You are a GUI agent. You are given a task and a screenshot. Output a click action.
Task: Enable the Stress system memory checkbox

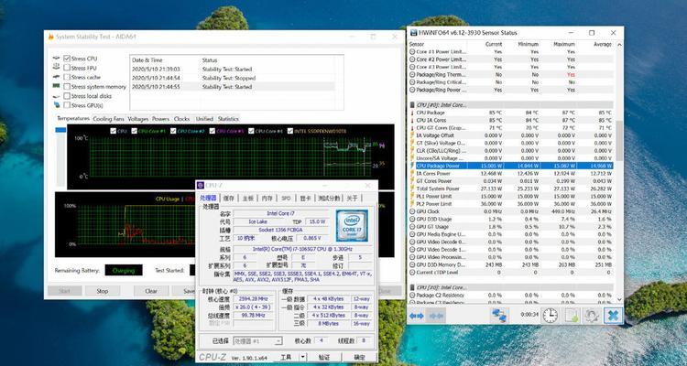click(67, 87)
